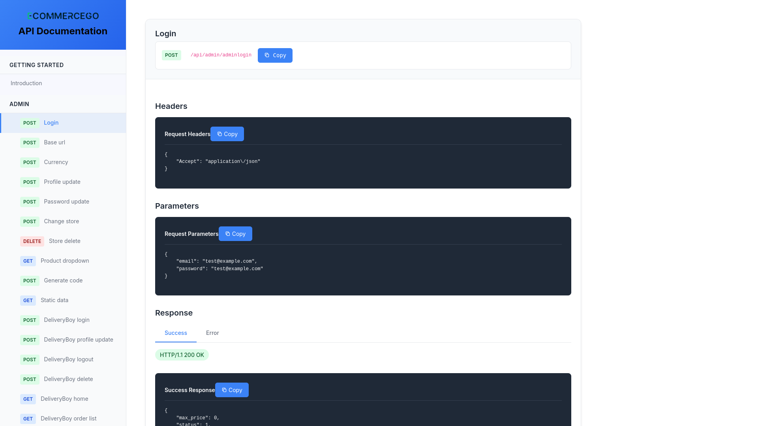Viewport: 758px width, 426px height.
Task: Click the Response section heading
Action: 174,313
